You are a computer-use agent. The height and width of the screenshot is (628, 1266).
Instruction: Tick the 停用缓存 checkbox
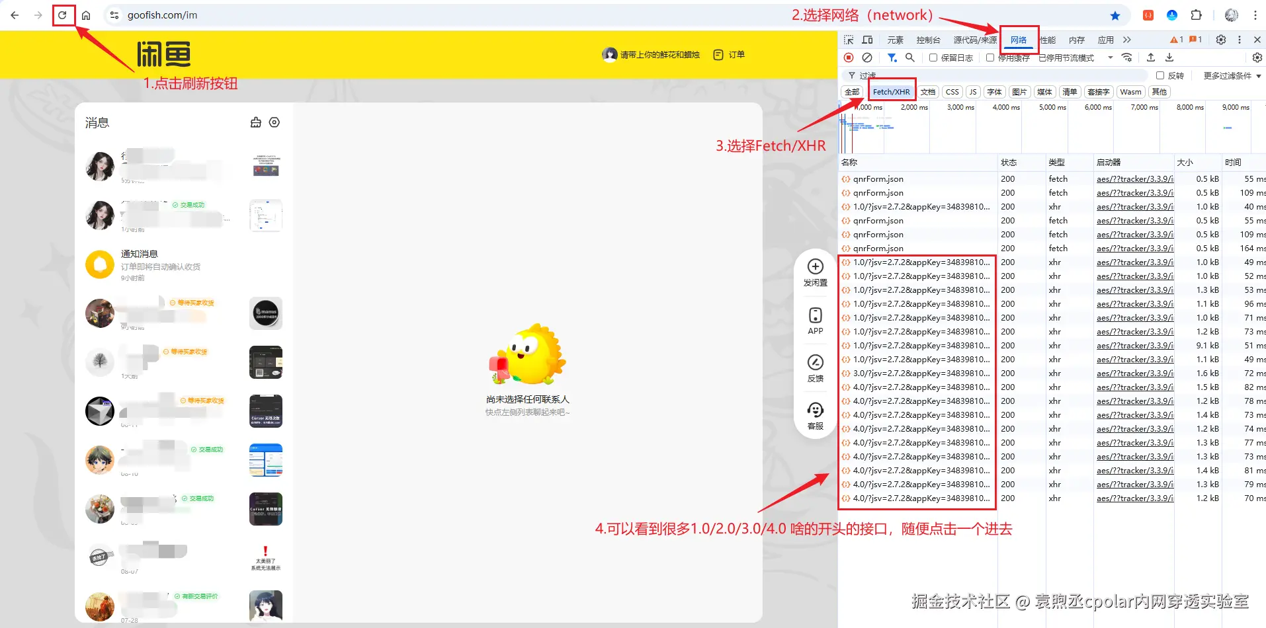[x=990, y=58]
